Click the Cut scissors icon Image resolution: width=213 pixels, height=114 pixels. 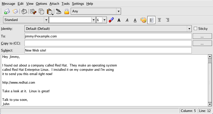tap(33, 11)
